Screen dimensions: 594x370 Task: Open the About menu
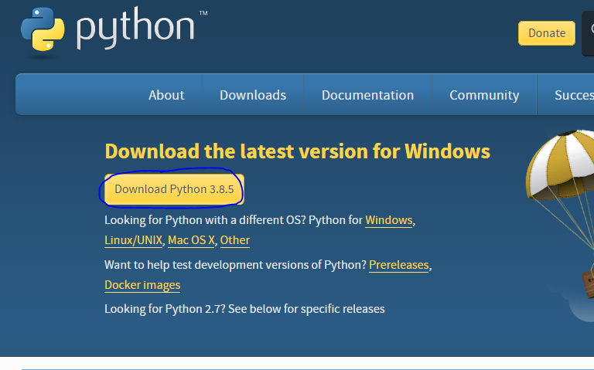(166, 95)
